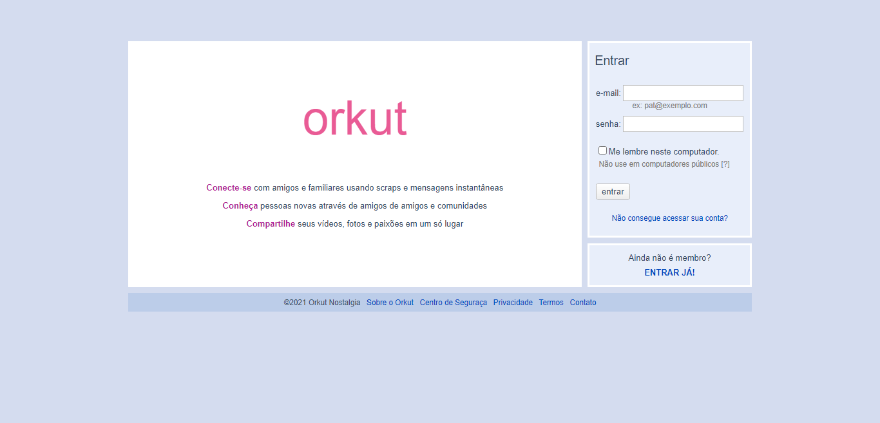
Task: Open 'Privacidade' footer link
Action: coord(513,303)
